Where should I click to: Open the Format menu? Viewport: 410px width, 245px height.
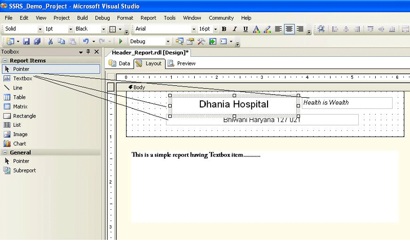pos(125,18)
